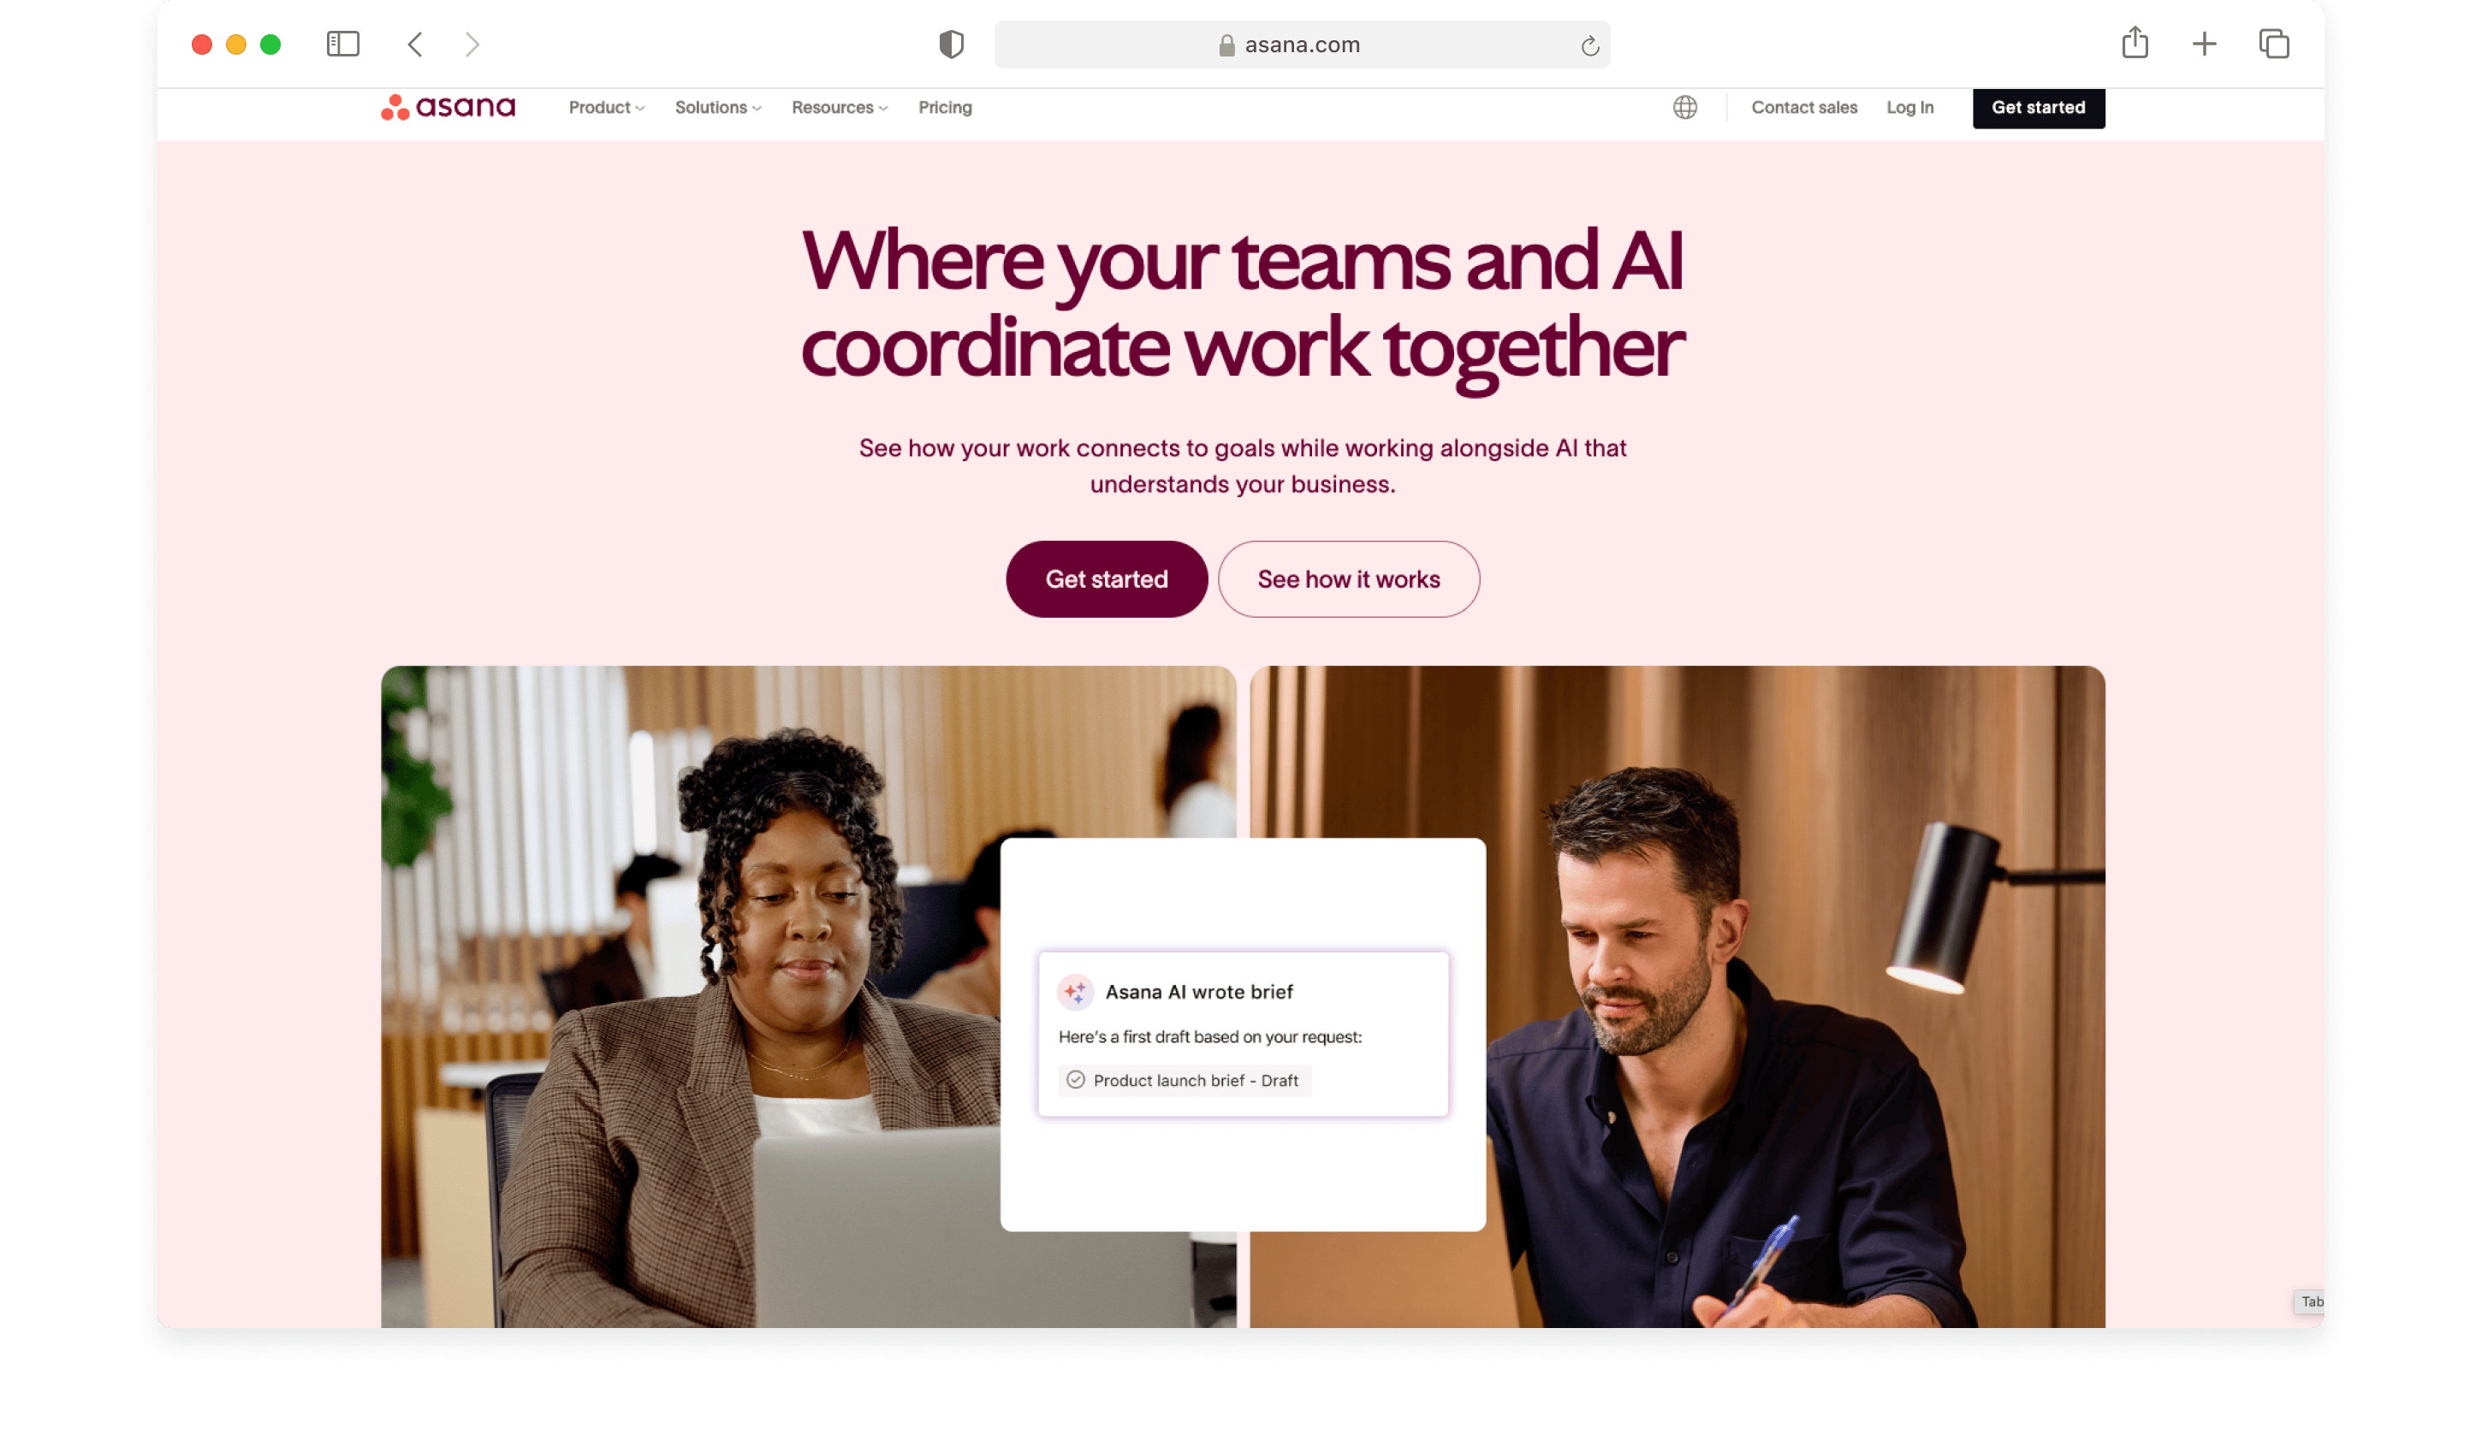Open the Contact sales link
Image resolution: width=2482 pixels, height=1429 pixels.
1804,107
